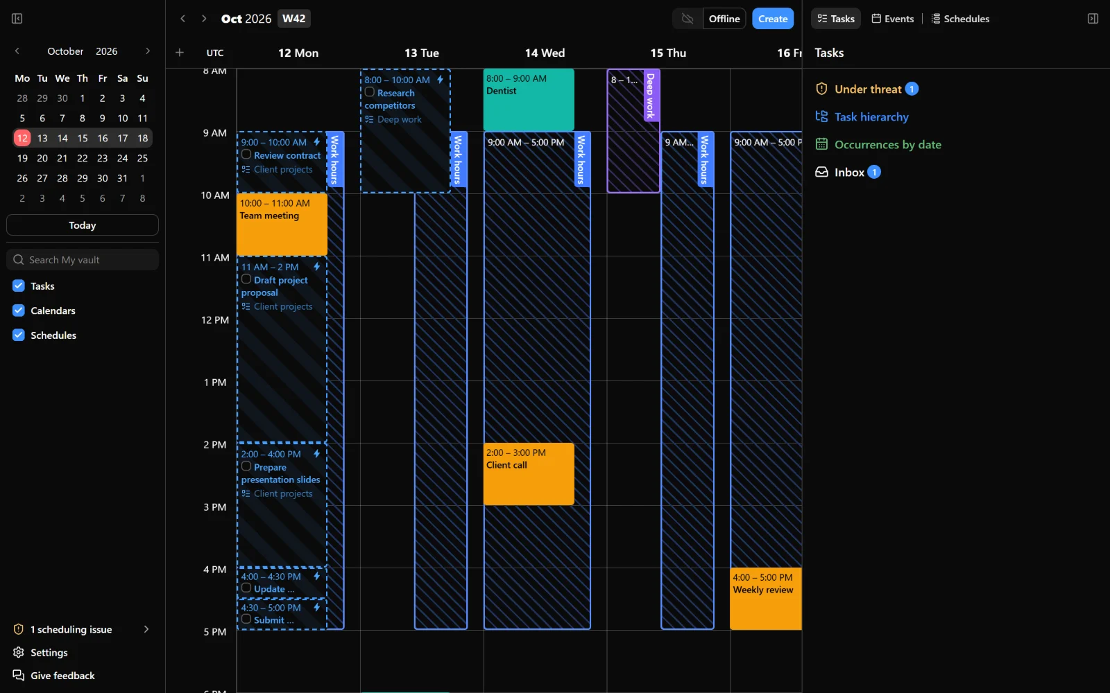Screen dimensions: 1110x693
Task: Open Give feedback chat icon
Action: (19, 676)
